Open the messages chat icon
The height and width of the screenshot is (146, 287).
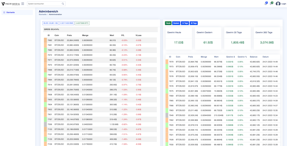(x=271, y=4)
